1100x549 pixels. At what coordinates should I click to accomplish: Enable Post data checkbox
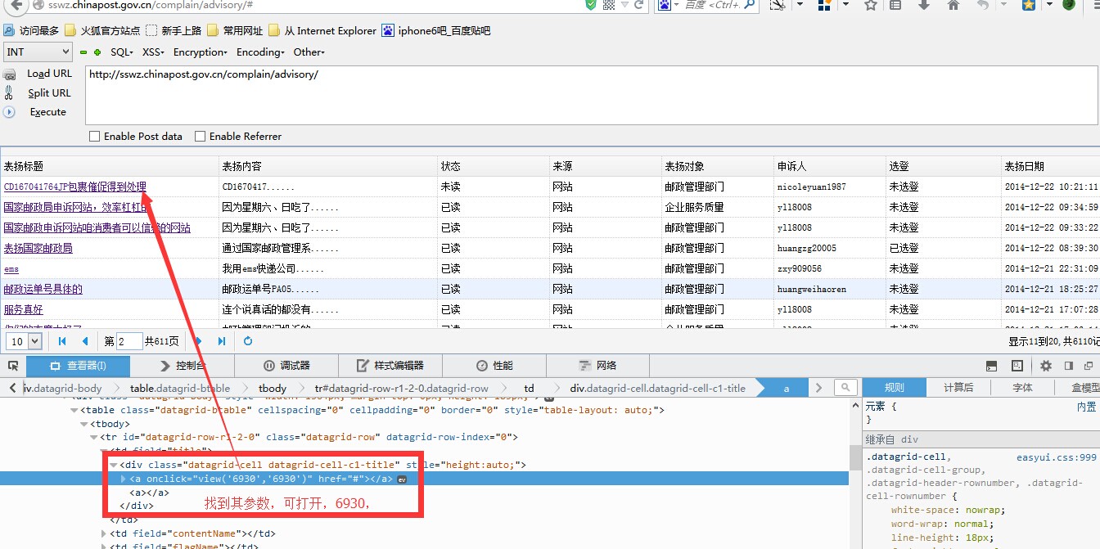tap(95, 137)
